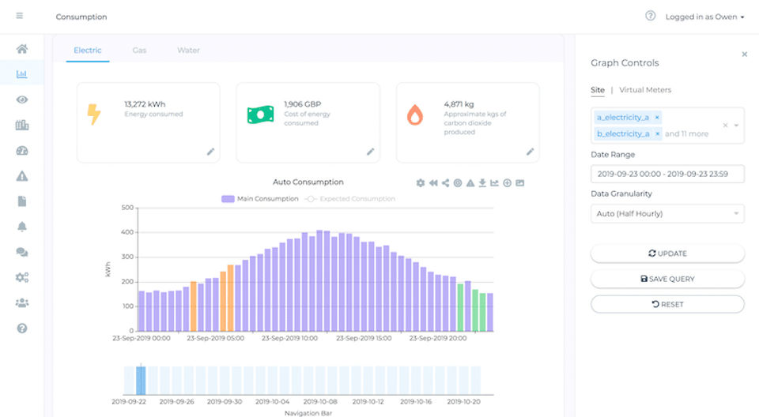Open the bell notifications sidebar icon
Image resolution: width=759 pixels, height=417 pixels.
22,227
